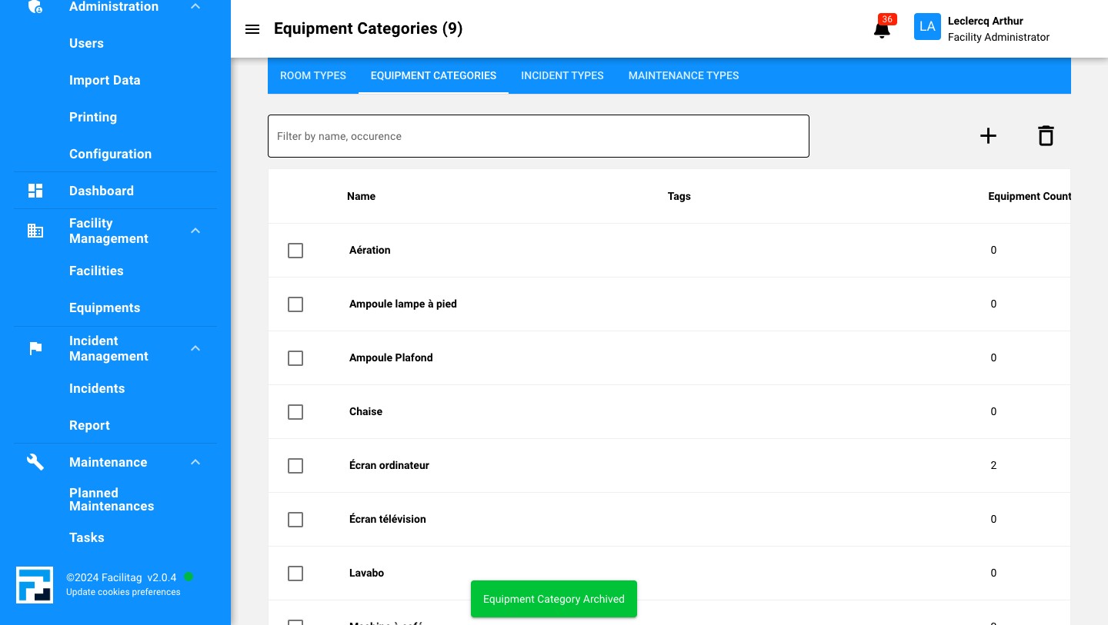Screen dimensions: 1108x625
Task: Switch to the Room Types tab
Action: click(313, 75)
